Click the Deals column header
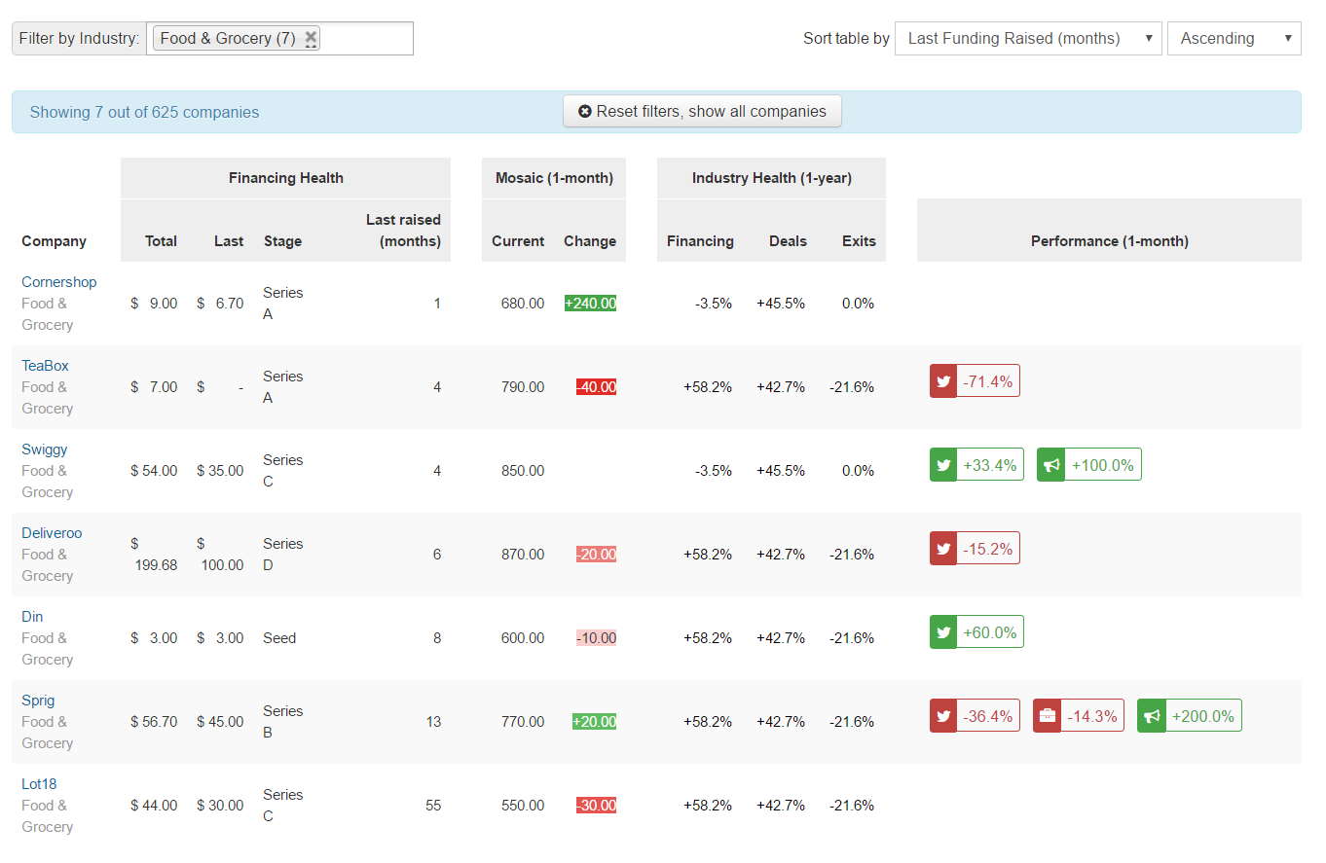Image resolution: width=1326 pixels, height=863 pixels. (x=788, y=241)
